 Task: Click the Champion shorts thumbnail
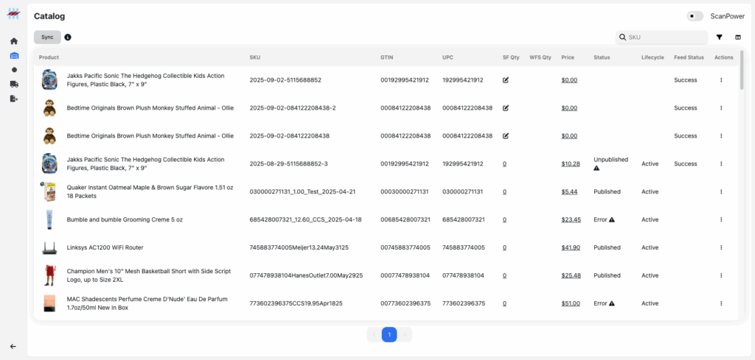pyautogui.click(x=49, y=275)
